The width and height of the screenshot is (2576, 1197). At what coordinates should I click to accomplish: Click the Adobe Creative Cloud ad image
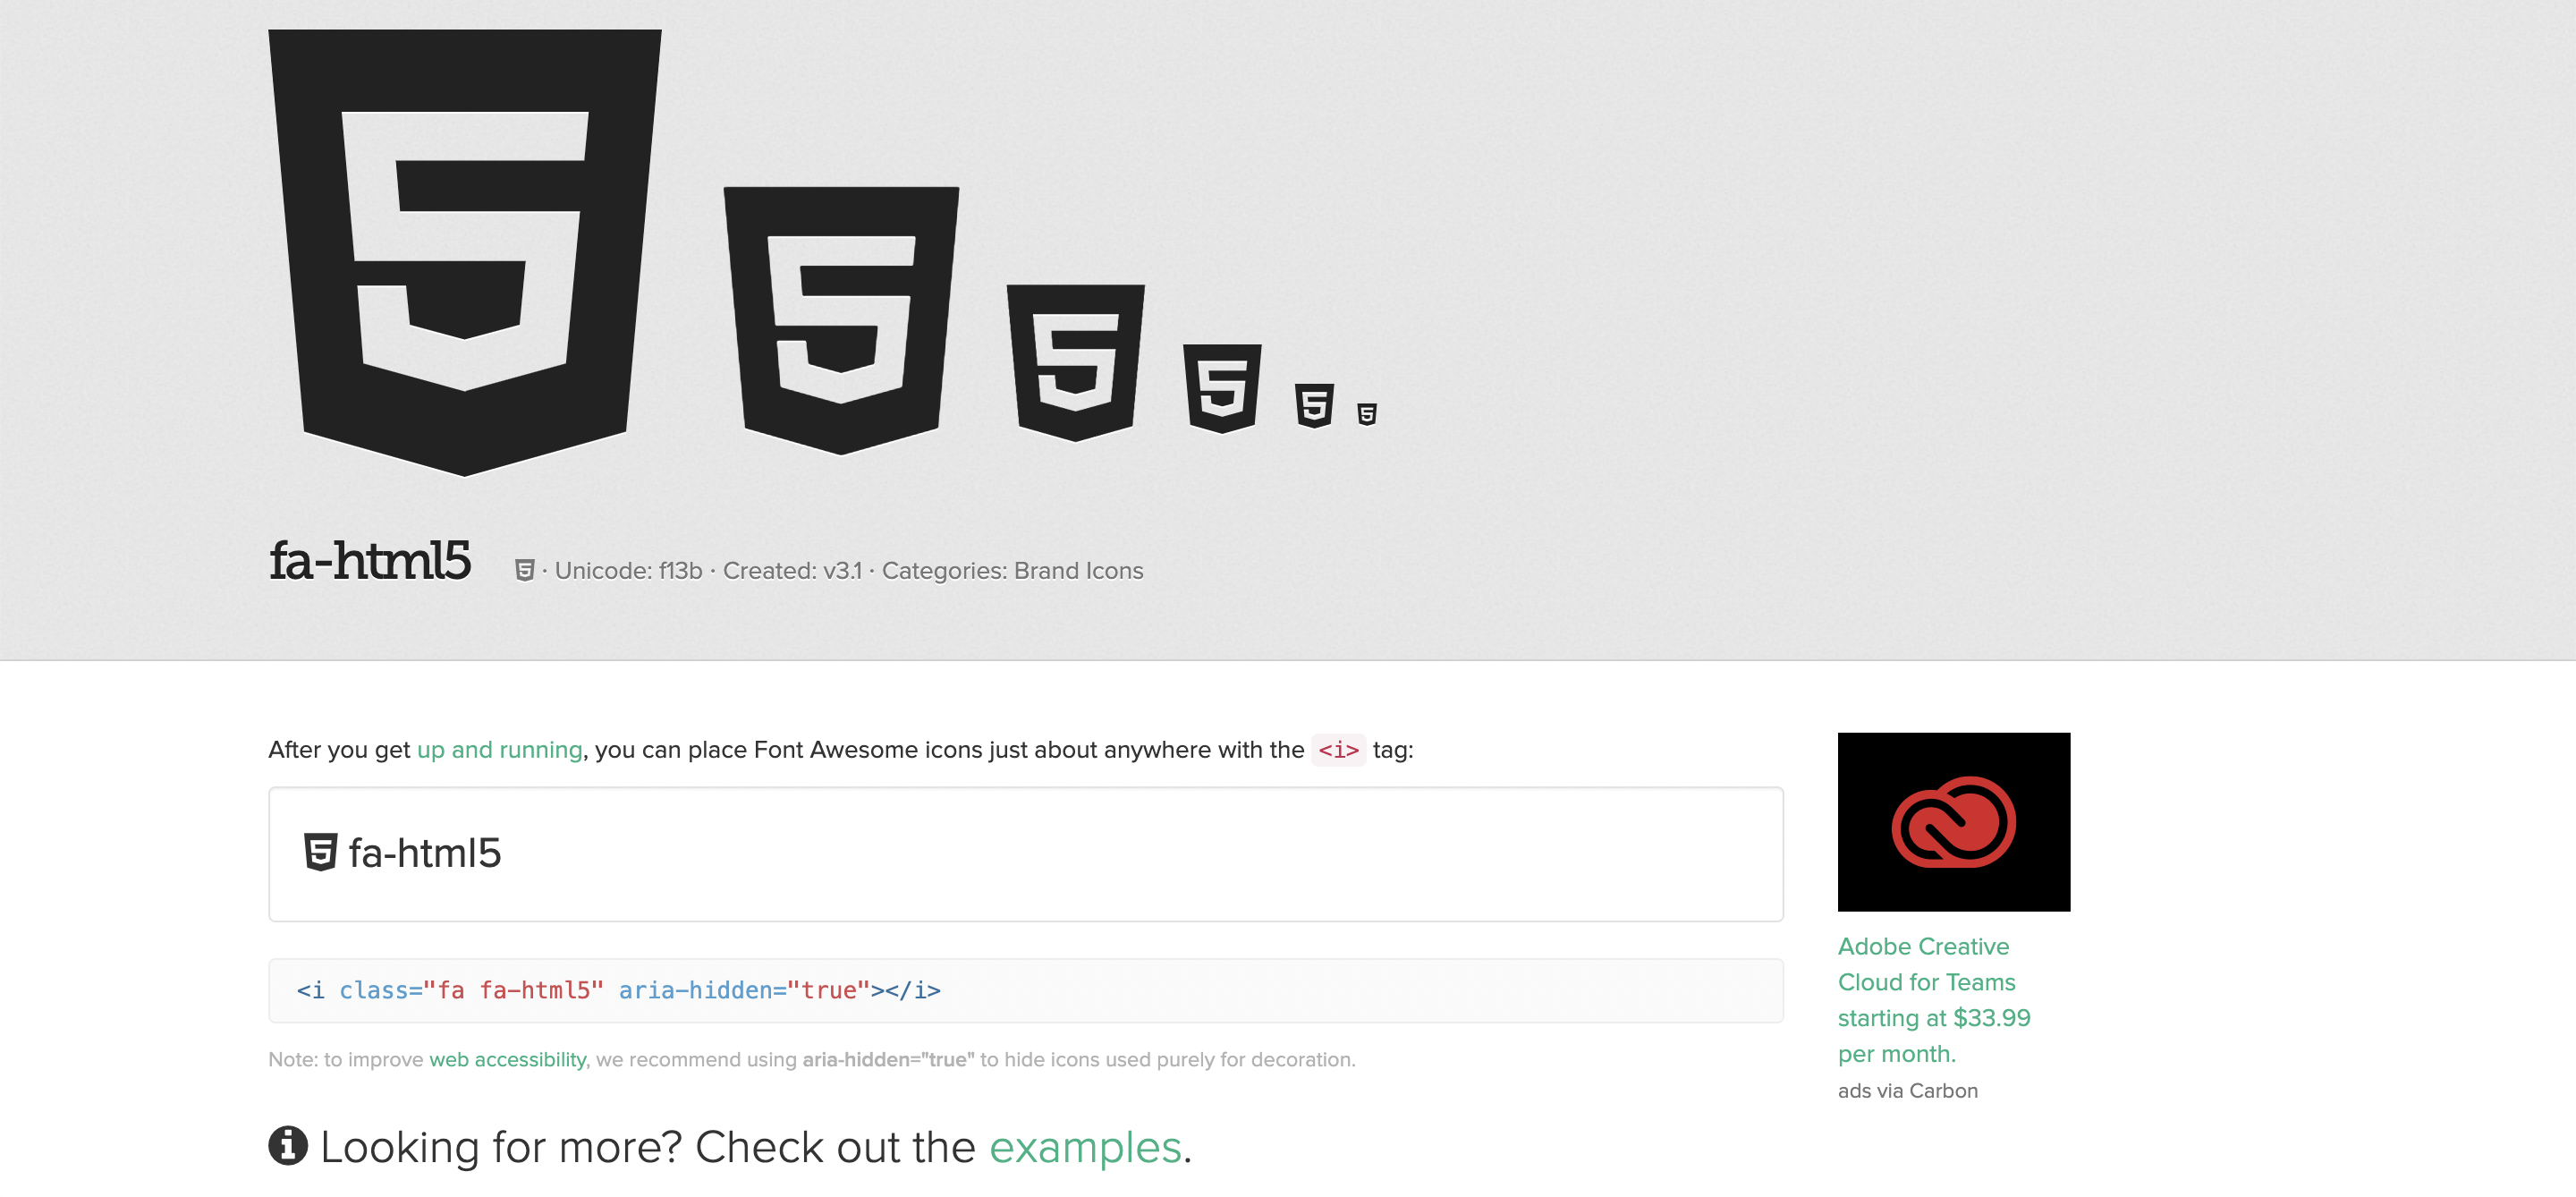pyautogui.click(x=1953, y=821)
